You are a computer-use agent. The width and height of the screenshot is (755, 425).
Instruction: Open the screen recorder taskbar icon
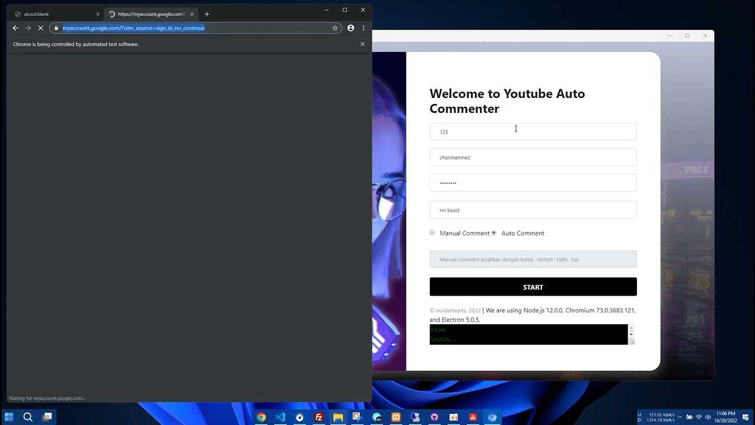tap(454, 417)
